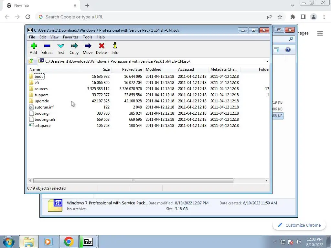This screenshot has width=331, height=248.
Task: Share this page icon in Chrome
Action: click(x=270, y=17)
